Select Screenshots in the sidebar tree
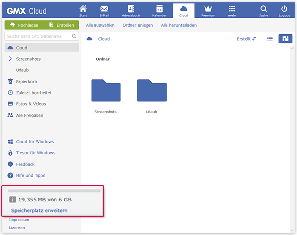Viewport: 297px width, 235px height. point(28,59)
